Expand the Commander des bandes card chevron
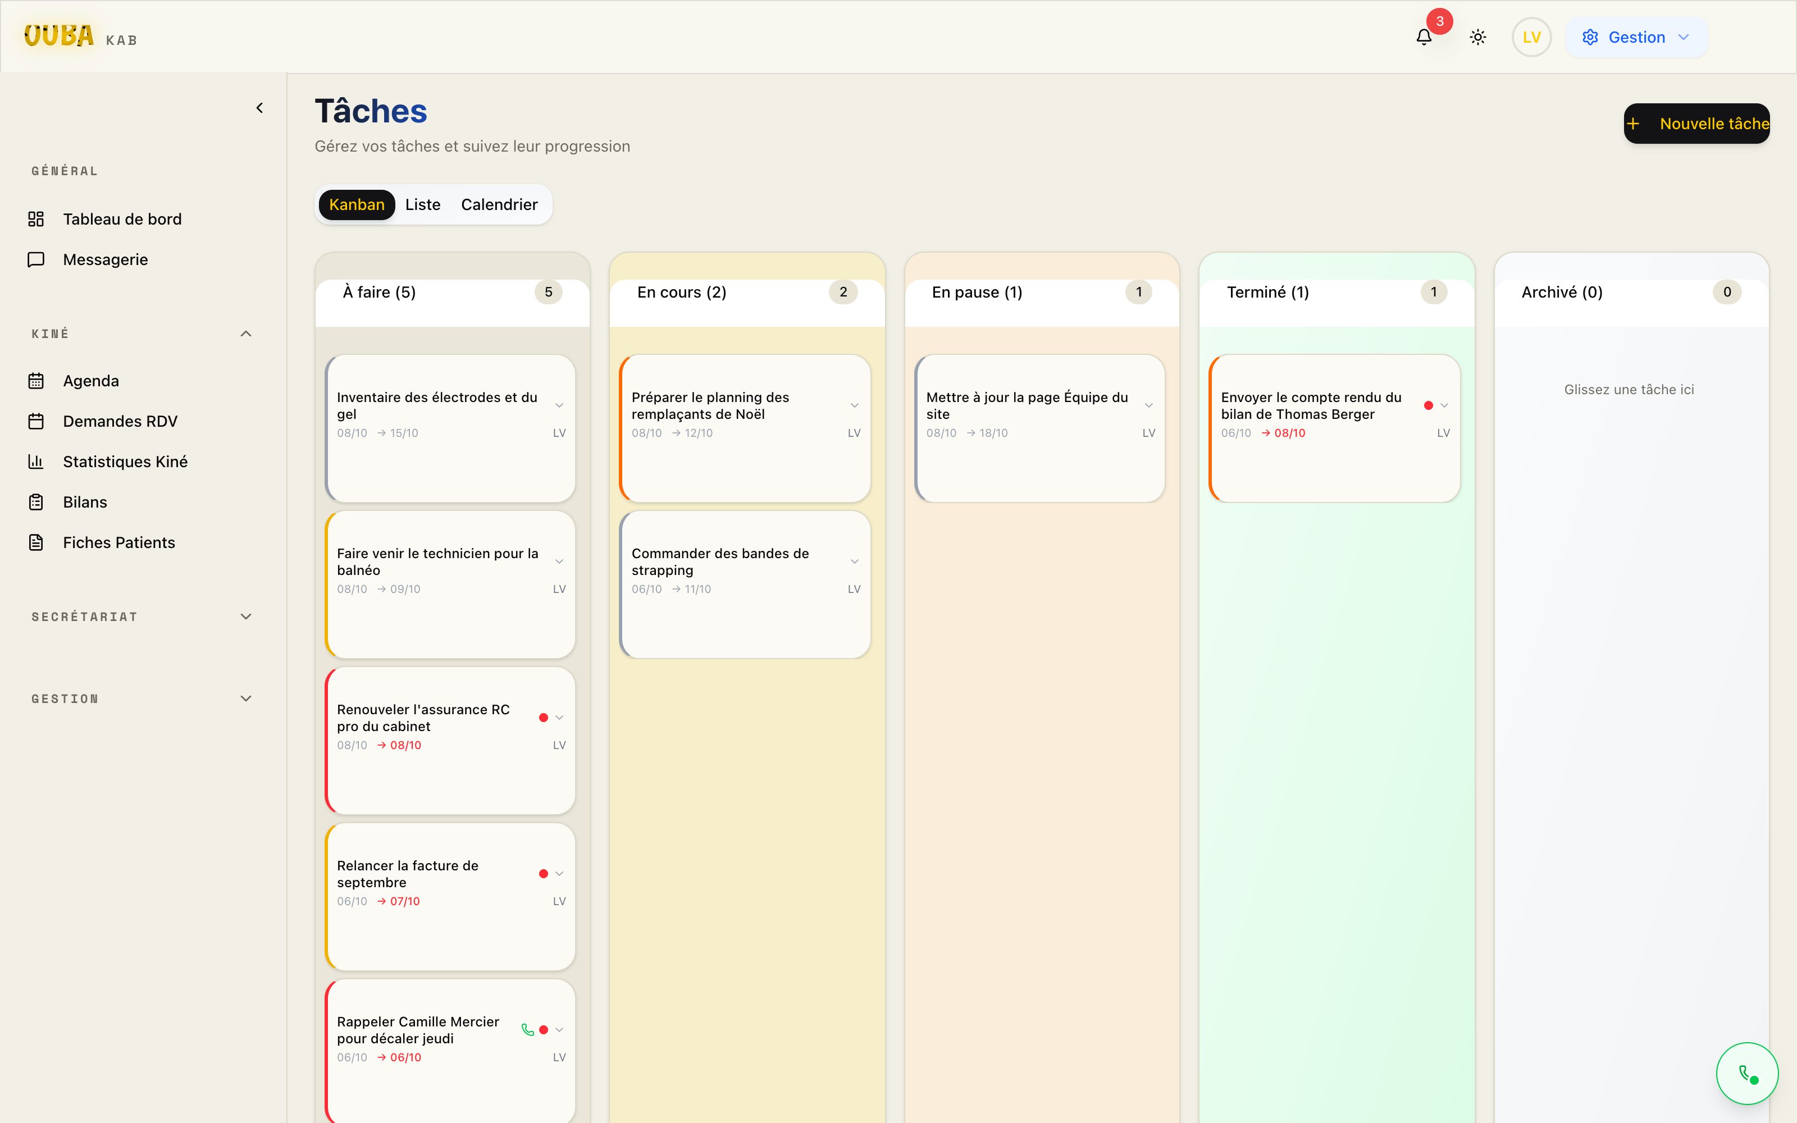This screenshot has width=1797, height=1123. tap(854, 561)
